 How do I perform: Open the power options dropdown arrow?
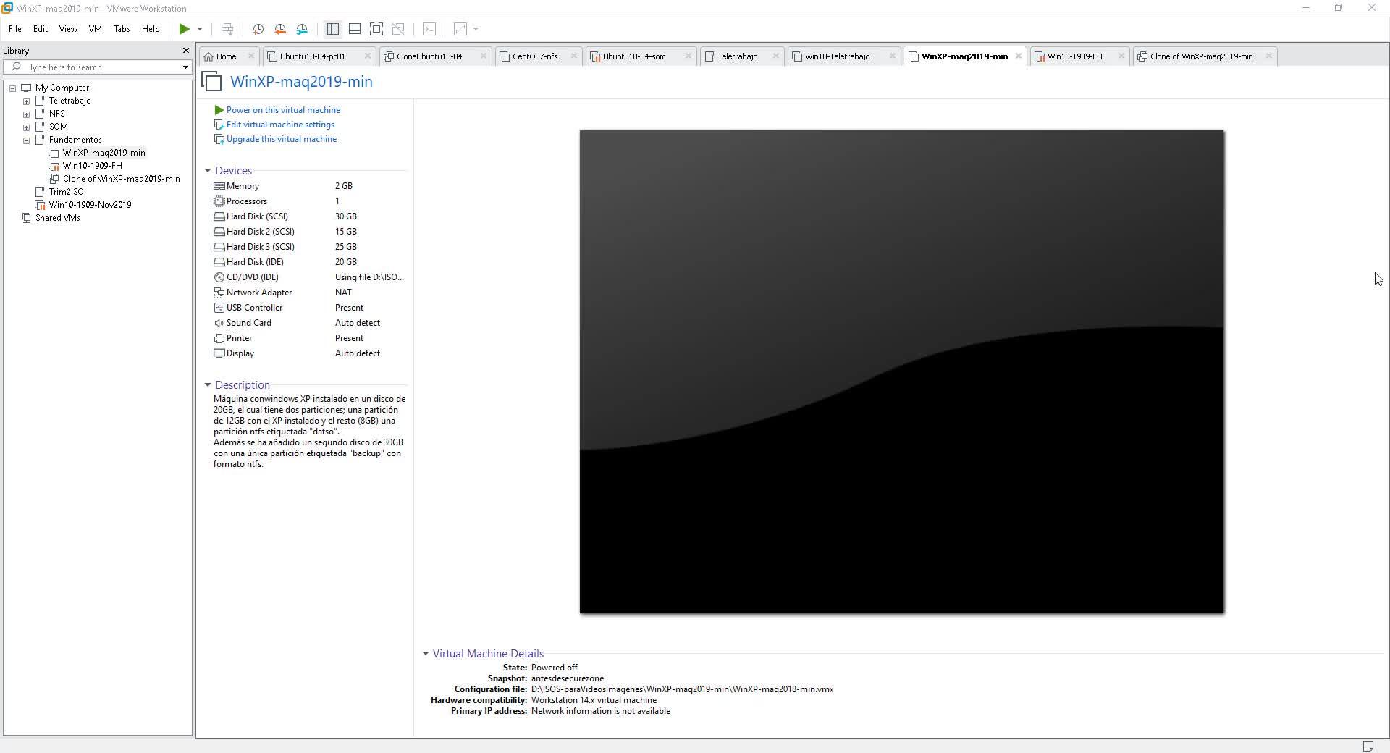point(200,29)
